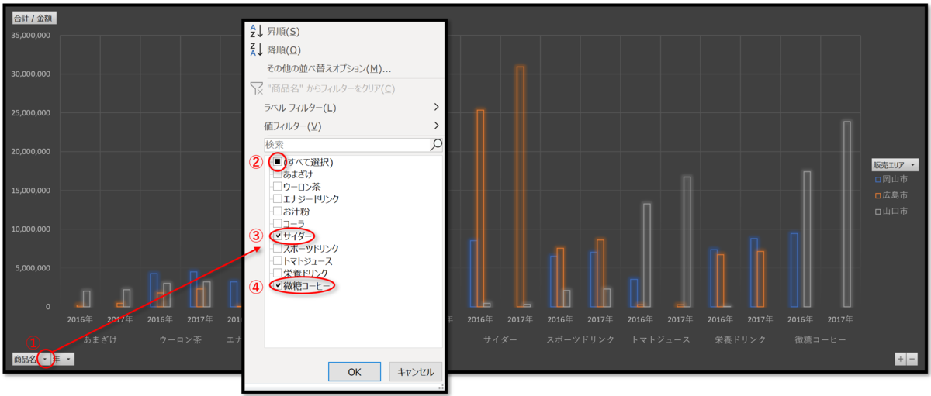Click magnifier icon in the search box

[436, 145]
